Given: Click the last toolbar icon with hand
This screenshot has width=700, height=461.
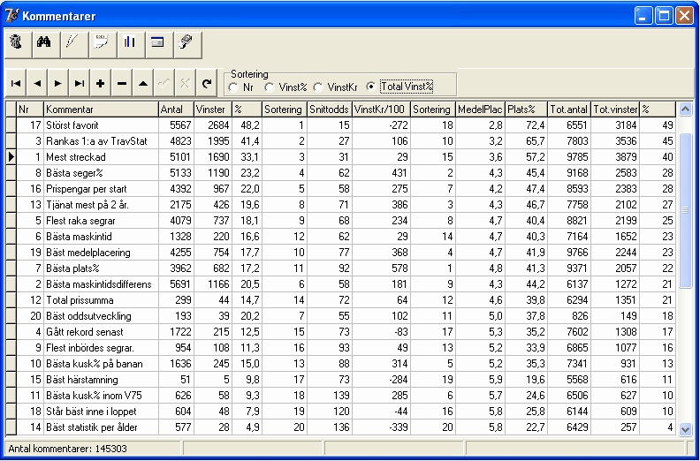Looking at the screenshot, I should click(187, 44).
